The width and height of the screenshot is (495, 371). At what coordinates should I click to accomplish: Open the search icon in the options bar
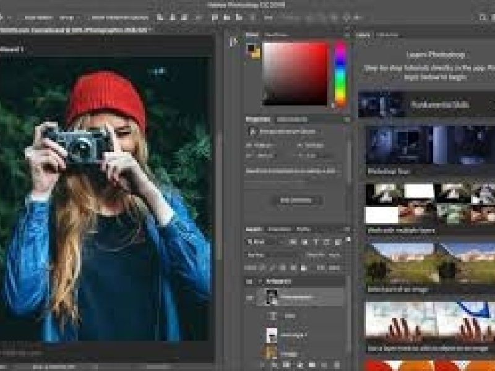click(482, 18)
